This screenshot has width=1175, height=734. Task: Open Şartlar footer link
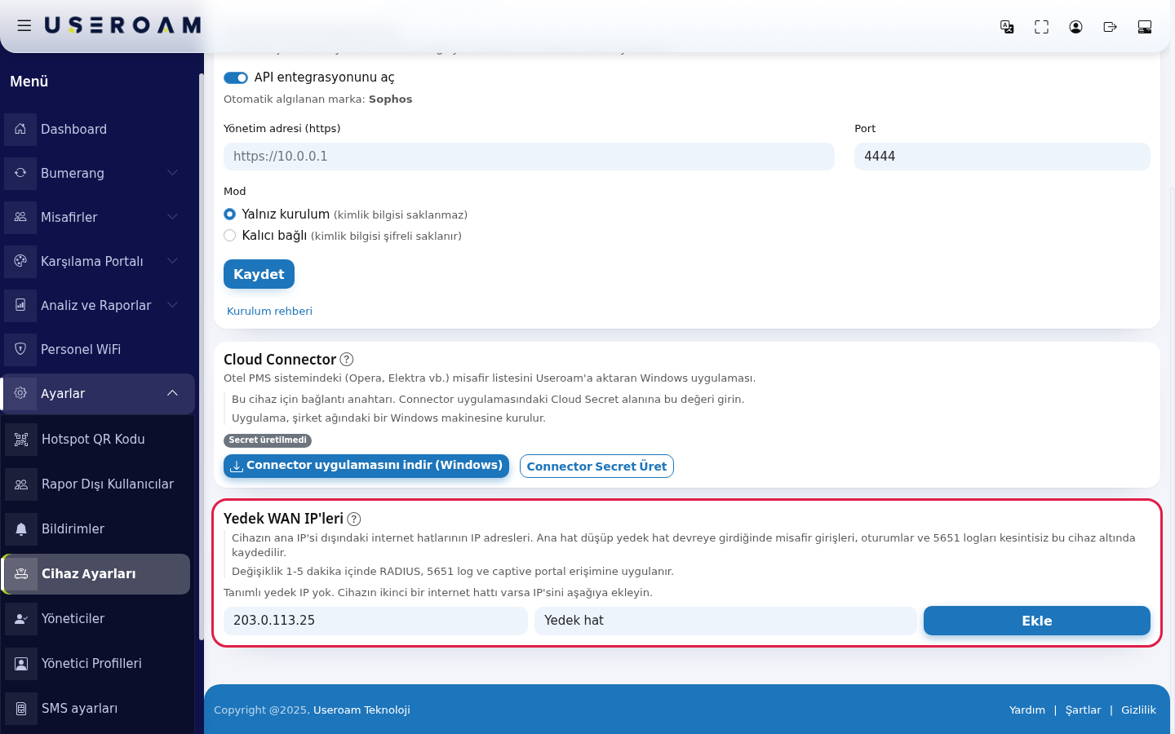(1083, 710)
